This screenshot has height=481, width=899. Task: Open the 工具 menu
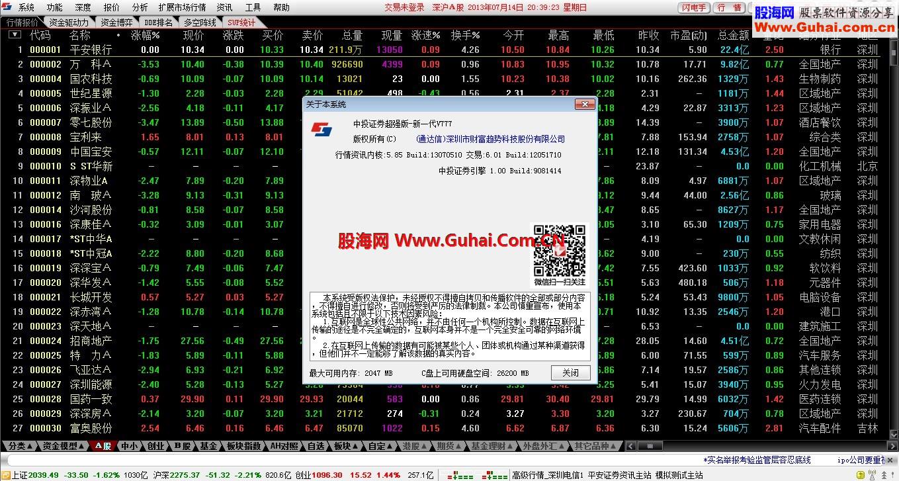(253, 7)
